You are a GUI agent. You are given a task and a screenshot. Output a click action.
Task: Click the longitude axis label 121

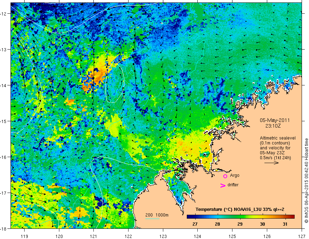[94, 236]
